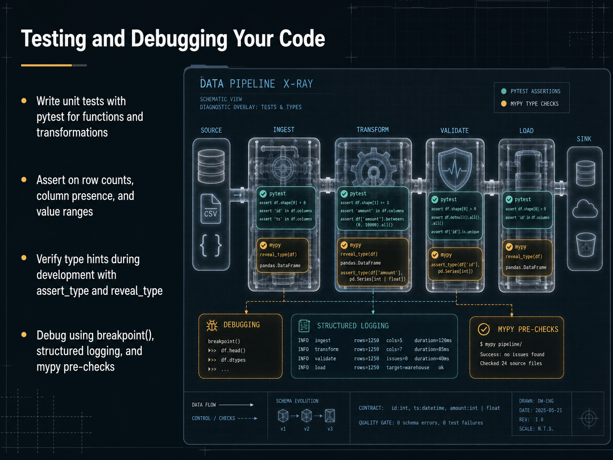Click the bullet about assert_type and reveal_type
This screenshot has width=613, height=460.
[x=99, y=275]
